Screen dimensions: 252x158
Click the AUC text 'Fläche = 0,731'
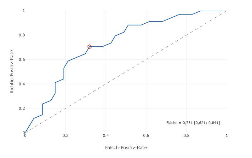pos(179,123)
